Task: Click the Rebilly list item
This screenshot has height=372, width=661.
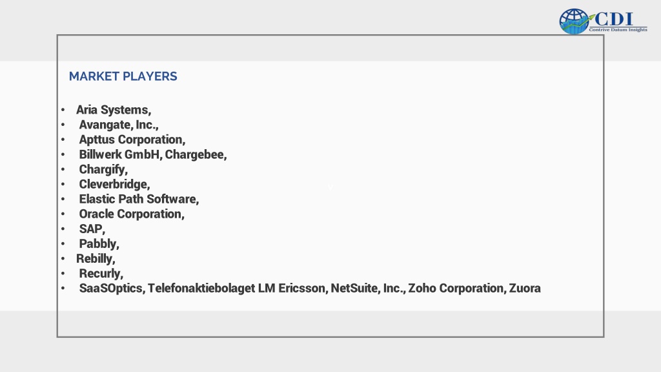Action: point(96,258)
